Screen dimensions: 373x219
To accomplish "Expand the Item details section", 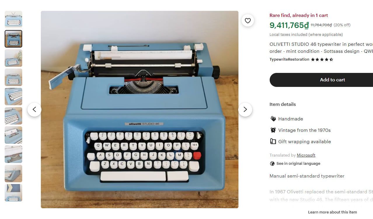I will (x=283, y=104).
